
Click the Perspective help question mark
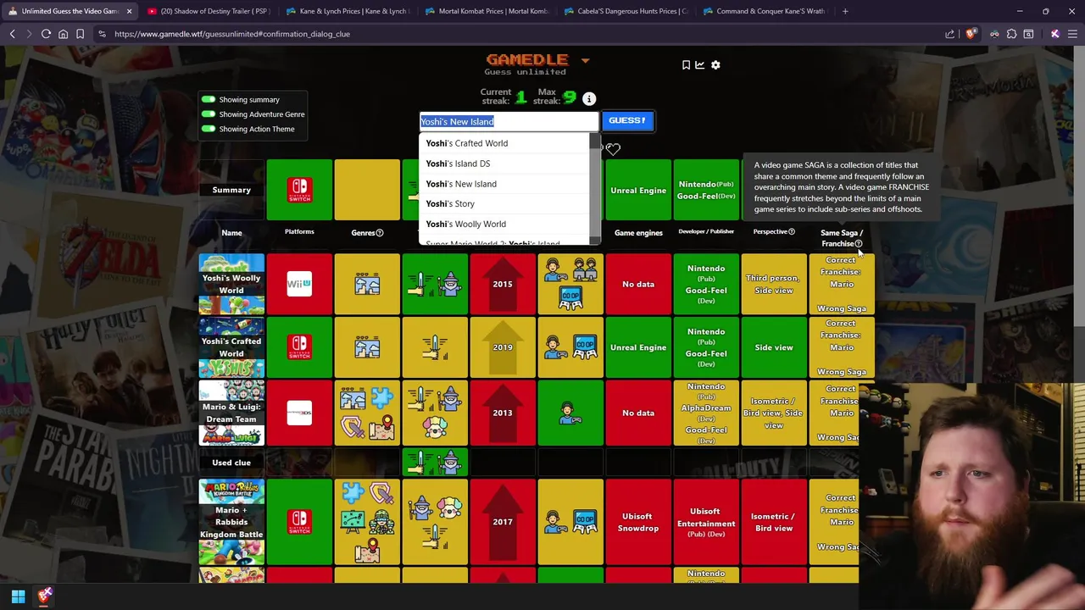[x=792, y=232]
